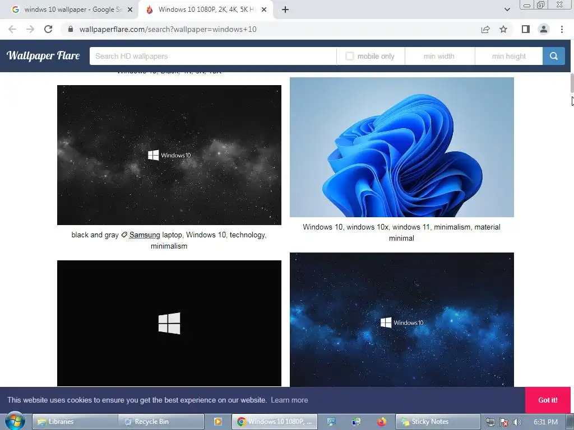The height and width of the screenshot is (430, 574).
Task: Open the gray galaxy Windows 10 wallpaper
Action: pyautogui.click(x=169, y=155)
